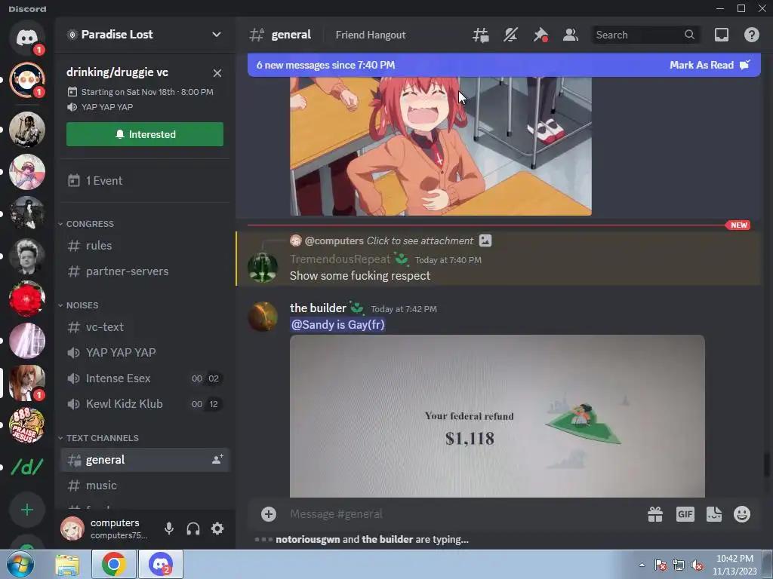Open the orange-haired girl server icon
This screenshot has height=579, width=773.
(27, 382)
